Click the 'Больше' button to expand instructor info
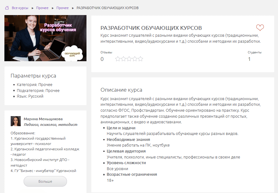 point(45,181)
